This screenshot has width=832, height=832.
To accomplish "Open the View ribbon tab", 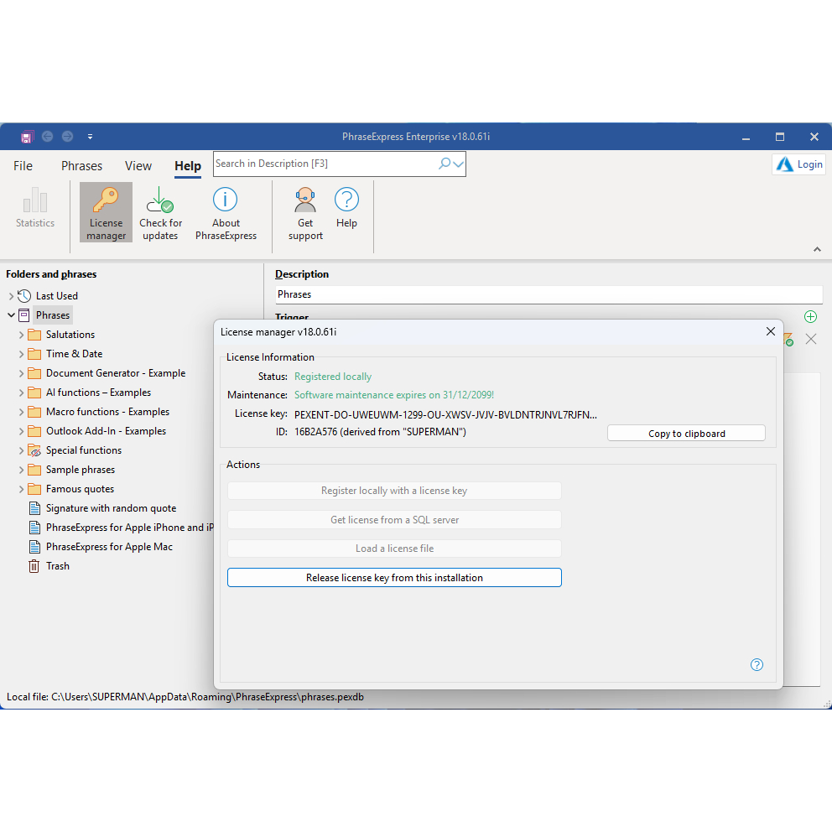I will (x=138, y=166).
